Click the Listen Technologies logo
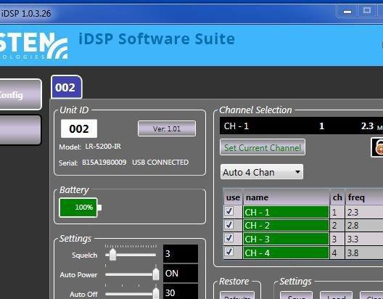 [x=33, y=46]
